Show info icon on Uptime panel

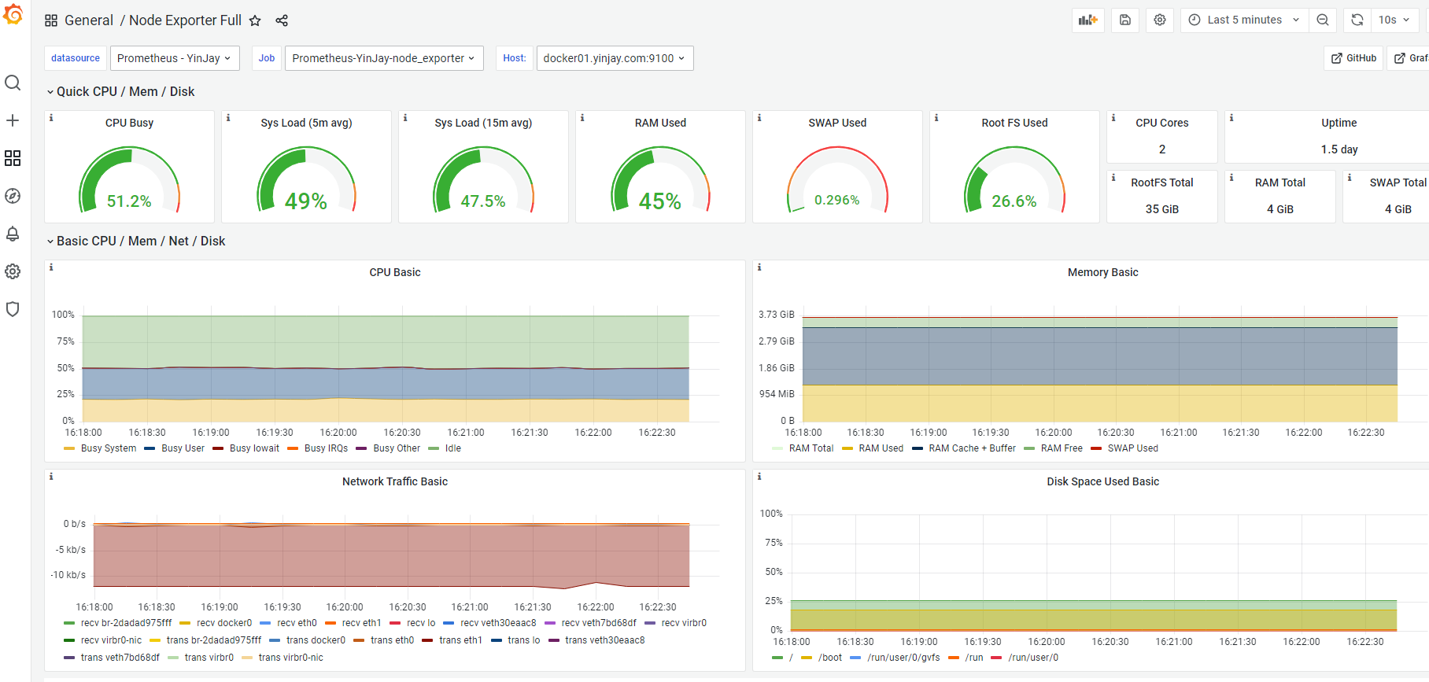[1231, 118]
